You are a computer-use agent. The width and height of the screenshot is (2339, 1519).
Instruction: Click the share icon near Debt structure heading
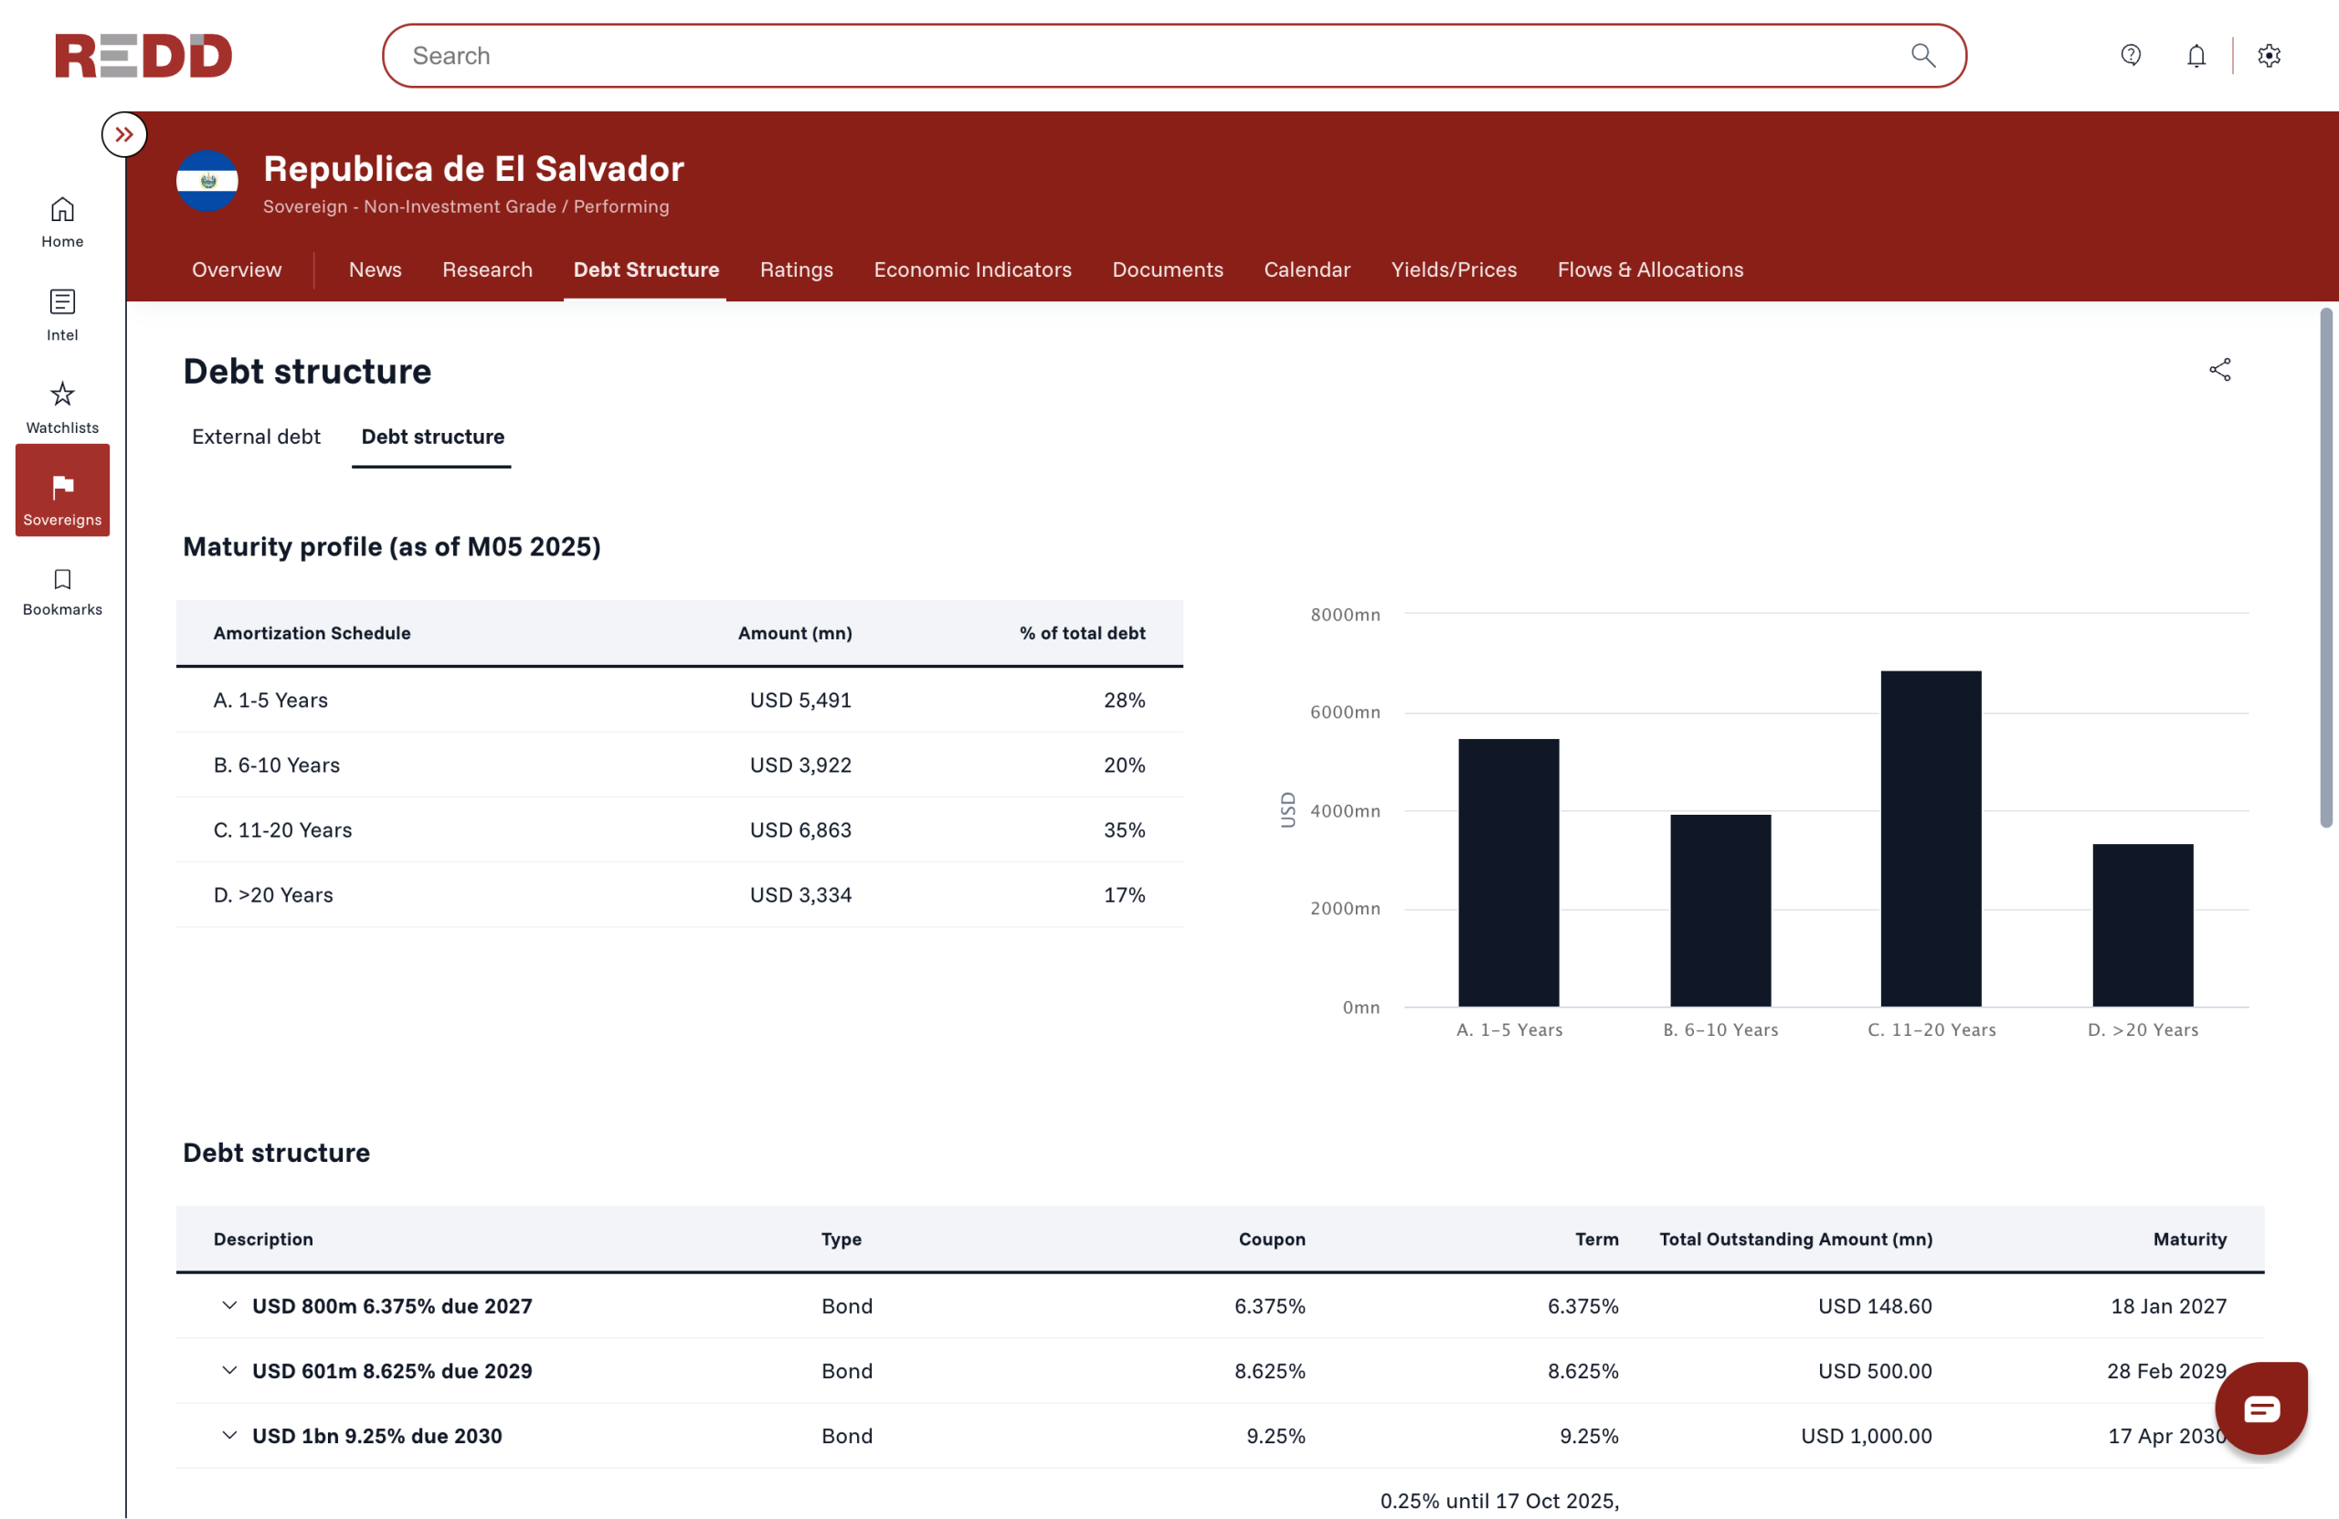(x=2220, y=369)
